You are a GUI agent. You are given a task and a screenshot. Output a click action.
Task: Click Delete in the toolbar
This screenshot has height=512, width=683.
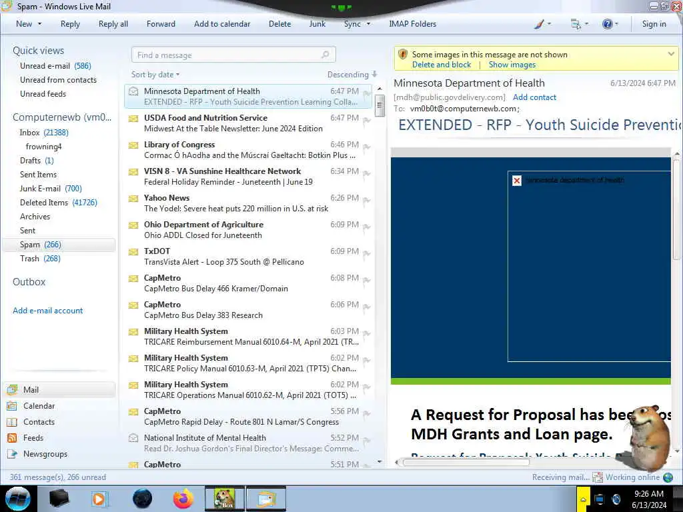tap(279, 24)
